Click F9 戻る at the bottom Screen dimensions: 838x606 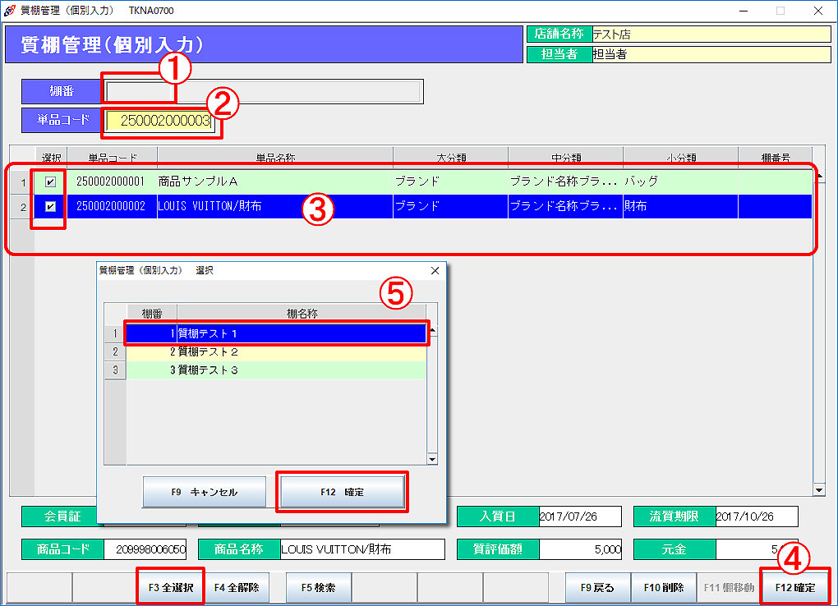(597, 588)
